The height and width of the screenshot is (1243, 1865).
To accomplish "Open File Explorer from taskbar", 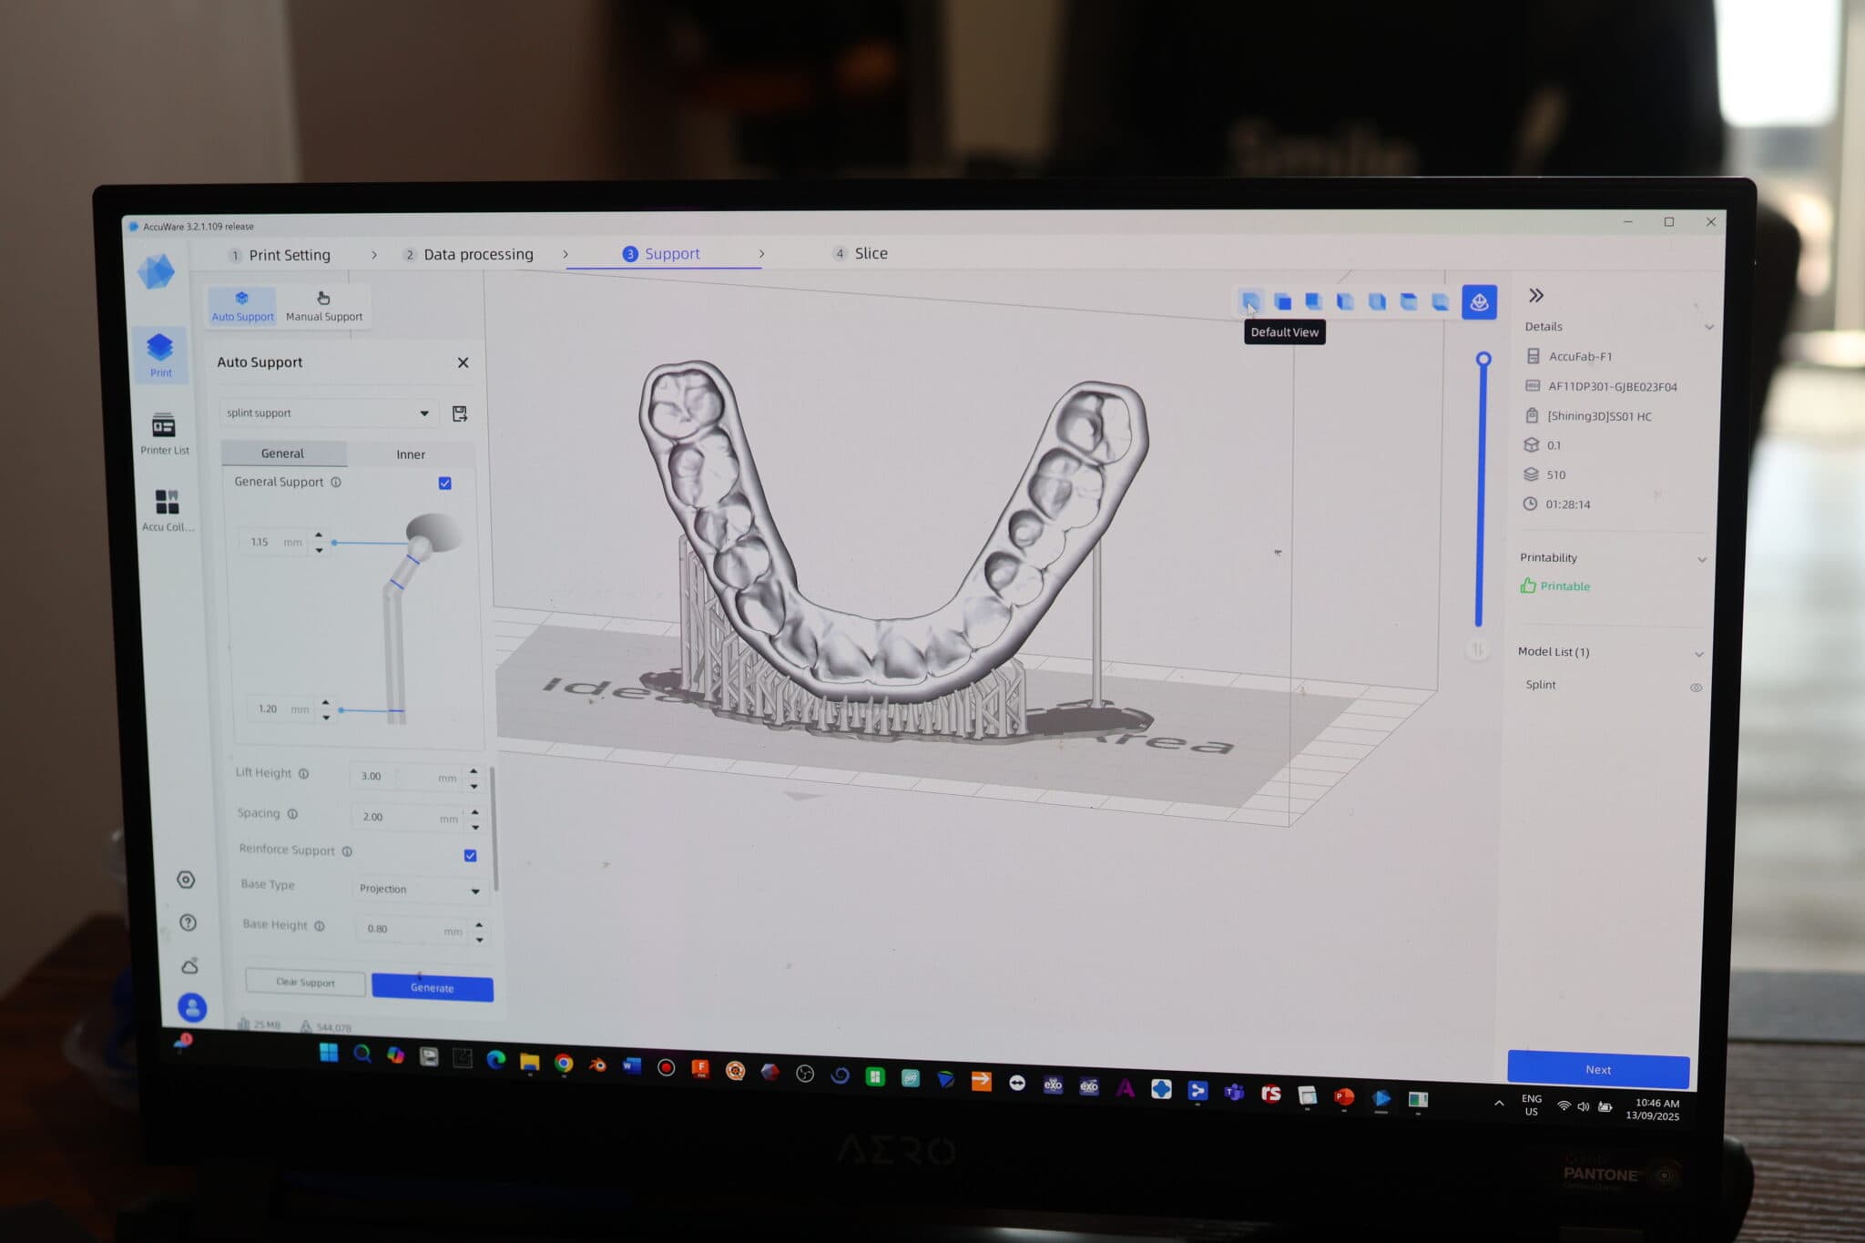I will tap(529, 1061).
